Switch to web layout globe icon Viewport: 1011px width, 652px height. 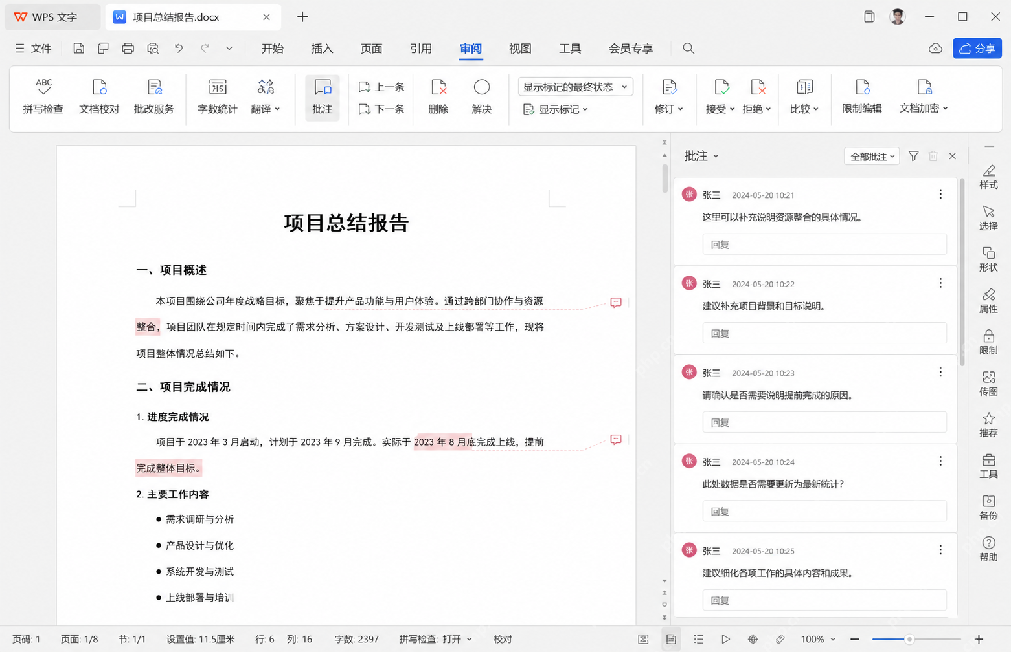click(753, 639)
